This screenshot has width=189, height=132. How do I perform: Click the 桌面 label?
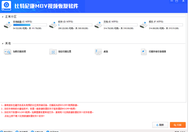pos(106,51)
